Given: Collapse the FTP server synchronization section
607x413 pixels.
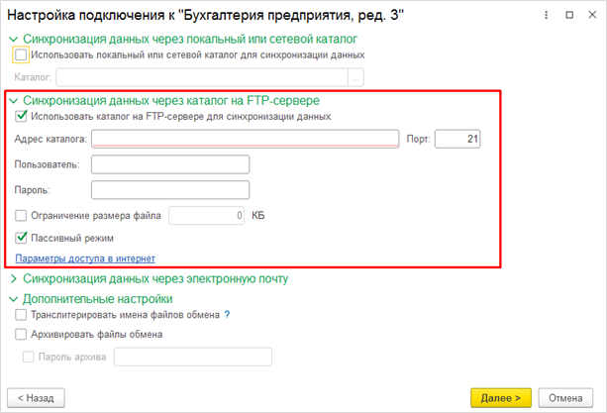Looking at the screenshot, I should (13, 100).
